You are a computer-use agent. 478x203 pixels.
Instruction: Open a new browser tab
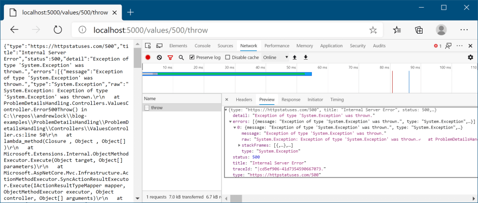point(130,12)
